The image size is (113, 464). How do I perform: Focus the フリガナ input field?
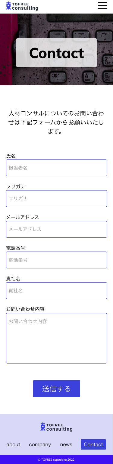point(56,199)
